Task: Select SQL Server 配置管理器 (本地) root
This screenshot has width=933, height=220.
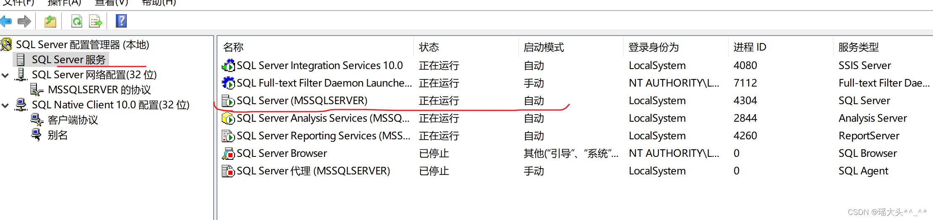Action: tap(83, 44)
